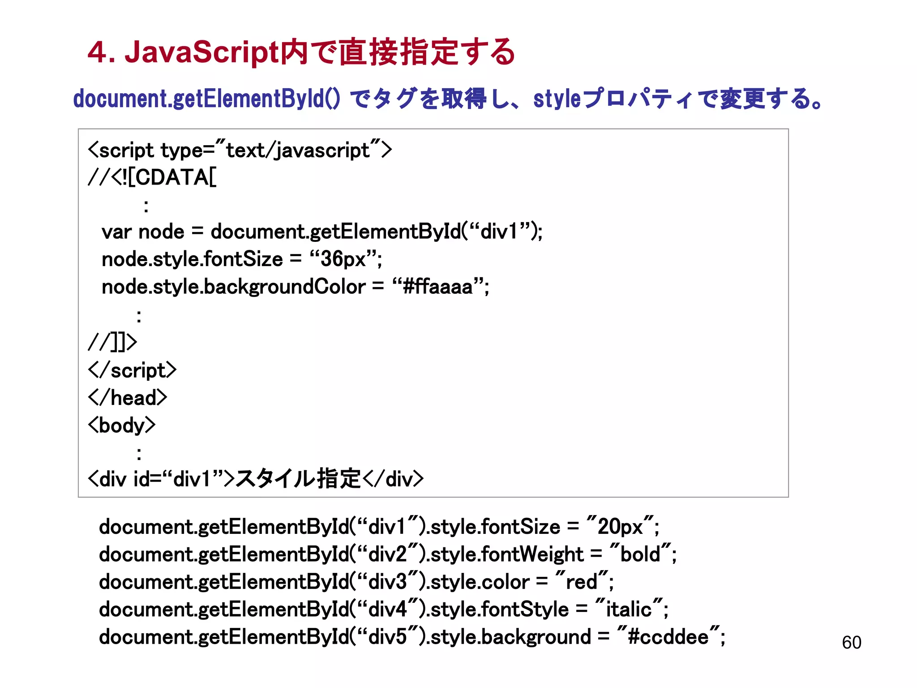Screen dimensions: 917x688
Task: Click the '//<![CDATA[' line
Action: pos(152,177)
